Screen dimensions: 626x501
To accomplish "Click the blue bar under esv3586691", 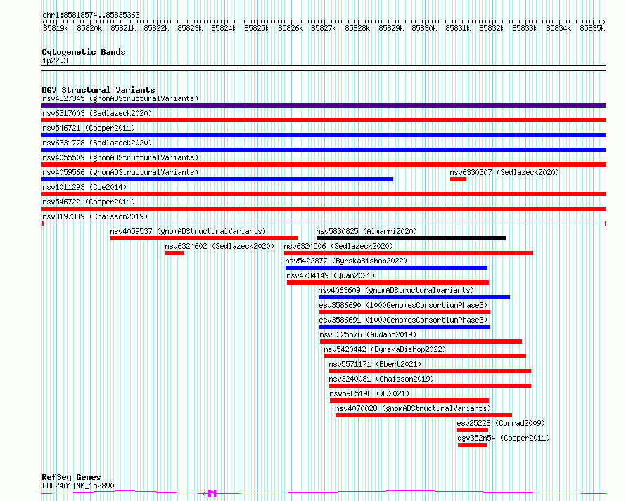I will pos(404,327).
